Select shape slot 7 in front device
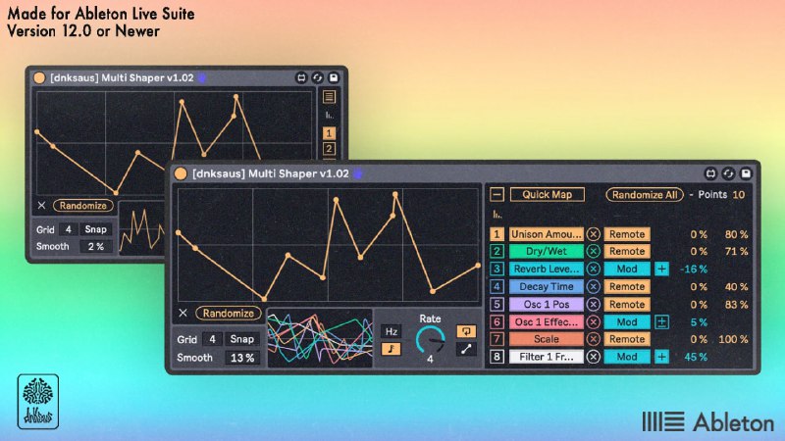The width and height of the screenshot is (785, 441). click(x=497, y=339)
